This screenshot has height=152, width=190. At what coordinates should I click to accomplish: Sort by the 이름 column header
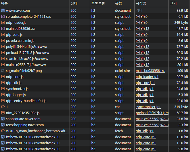click(34, 3)
